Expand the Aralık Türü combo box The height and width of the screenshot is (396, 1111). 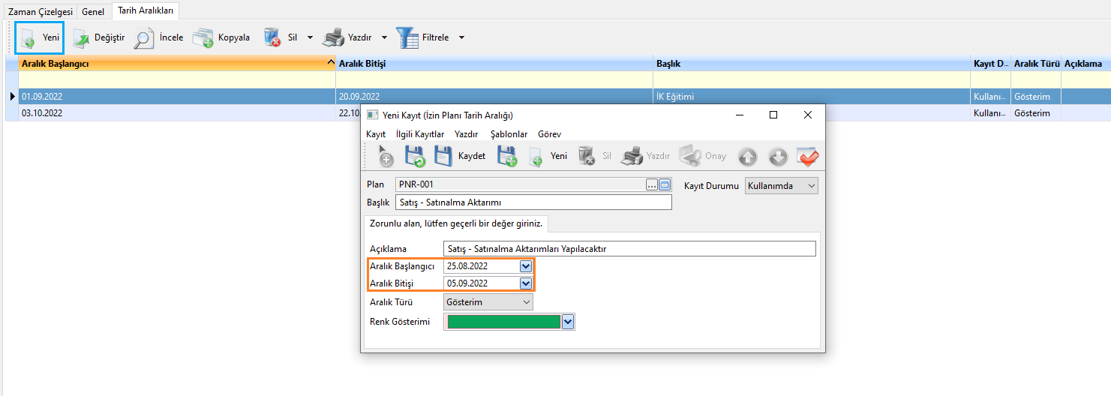(526, 302)
